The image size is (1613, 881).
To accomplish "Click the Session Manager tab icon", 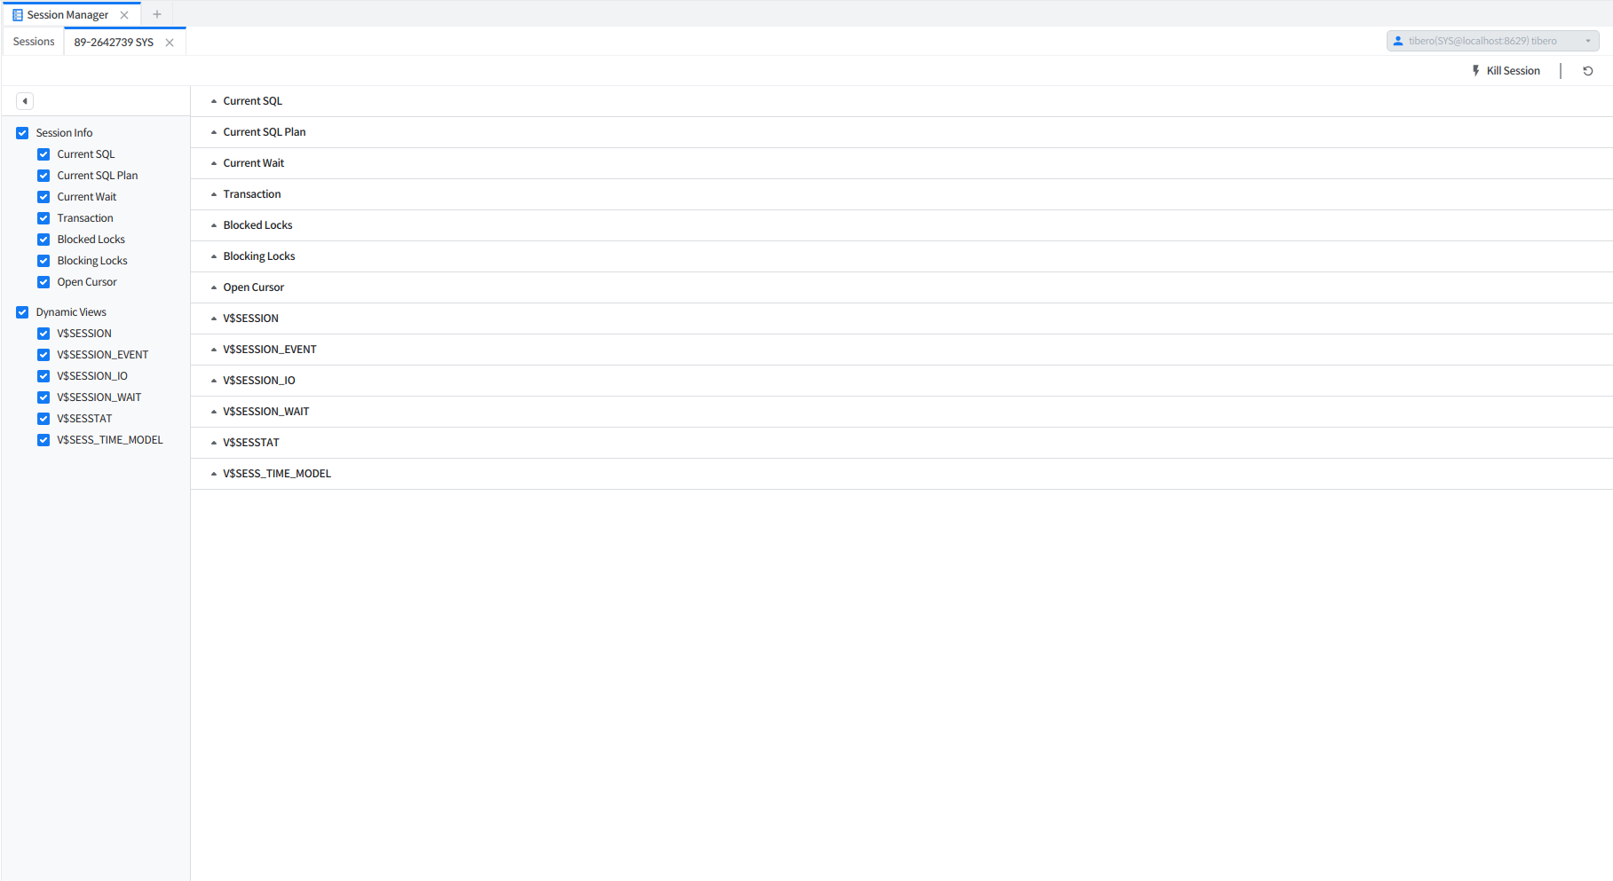I will [18, 15].
